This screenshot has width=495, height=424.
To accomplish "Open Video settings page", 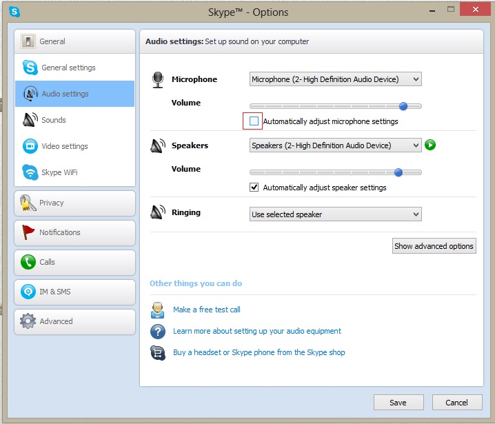I will (75, 146).
